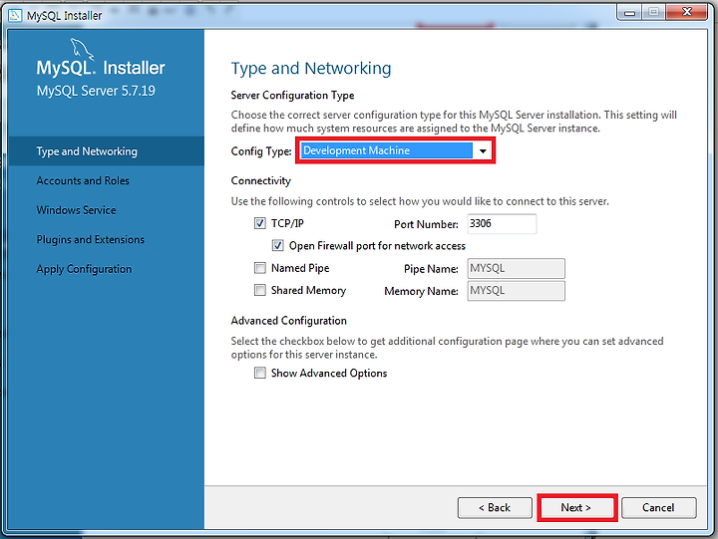The width and height of the screenshot is (718, 539).
Task: Click the Type and Networking heading
Action: tap(311, 68)
